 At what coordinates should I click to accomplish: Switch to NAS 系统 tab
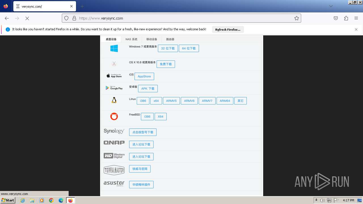coord(131,39)
